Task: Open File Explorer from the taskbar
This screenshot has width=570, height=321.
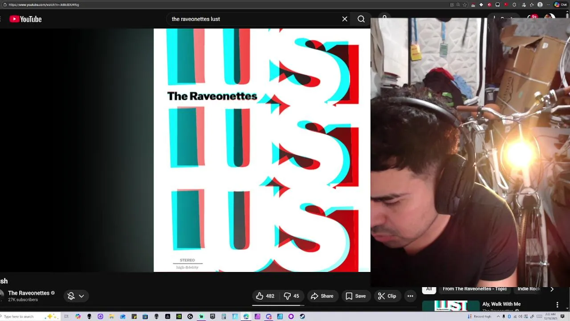Action: [x=111, y=317]
